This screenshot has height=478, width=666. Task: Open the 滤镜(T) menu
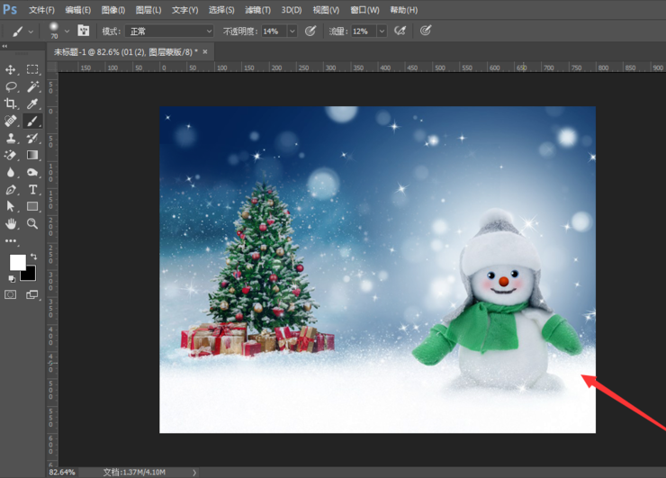click(x=257, y=10)
